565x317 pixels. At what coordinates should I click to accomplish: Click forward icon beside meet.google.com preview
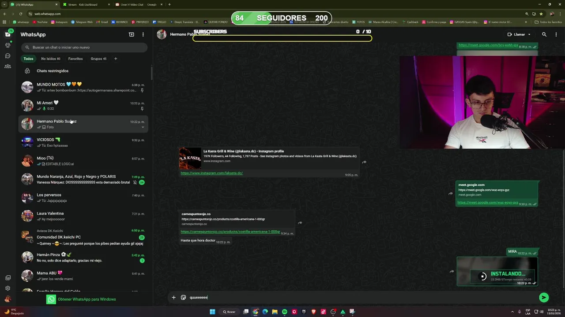pos(451,193)
